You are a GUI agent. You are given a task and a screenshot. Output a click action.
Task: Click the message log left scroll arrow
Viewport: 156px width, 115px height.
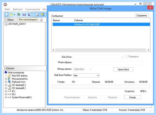tap(53, 50)
